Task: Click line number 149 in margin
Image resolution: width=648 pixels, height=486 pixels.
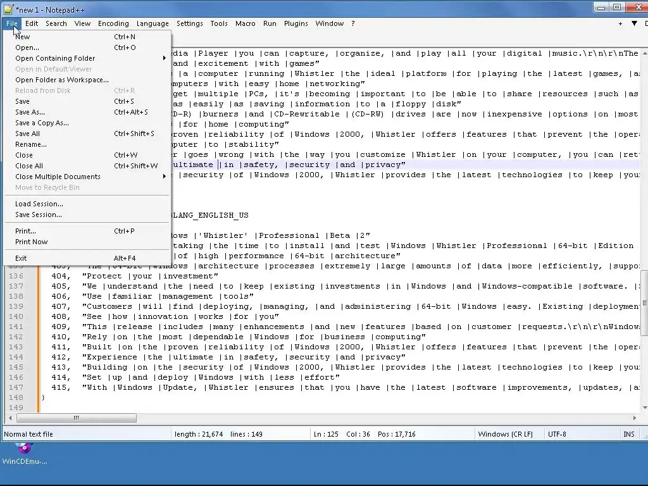Action: [16, 408]
